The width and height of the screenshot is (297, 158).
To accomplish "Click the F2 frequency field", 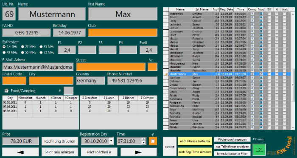I will [87, 50].
